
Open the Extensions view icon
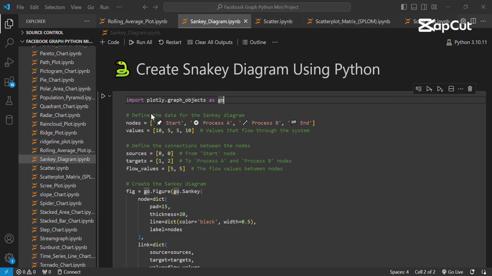[x=9, y=82]
